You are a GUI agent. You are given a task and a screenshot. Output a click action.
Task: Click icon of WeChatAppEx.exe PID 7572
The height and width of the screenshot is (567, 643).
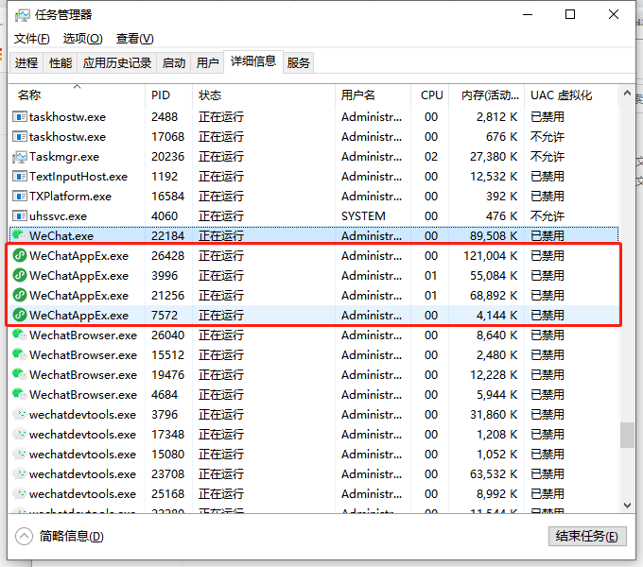click(x=19, y=315)
